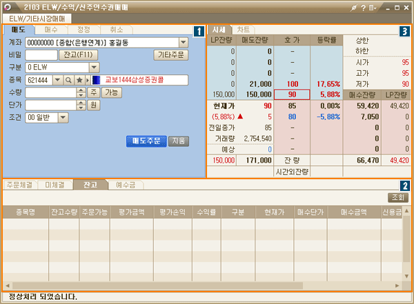Click the favorites star icon by stock code
Screen dimensions: 414x304
coord(79,80)
